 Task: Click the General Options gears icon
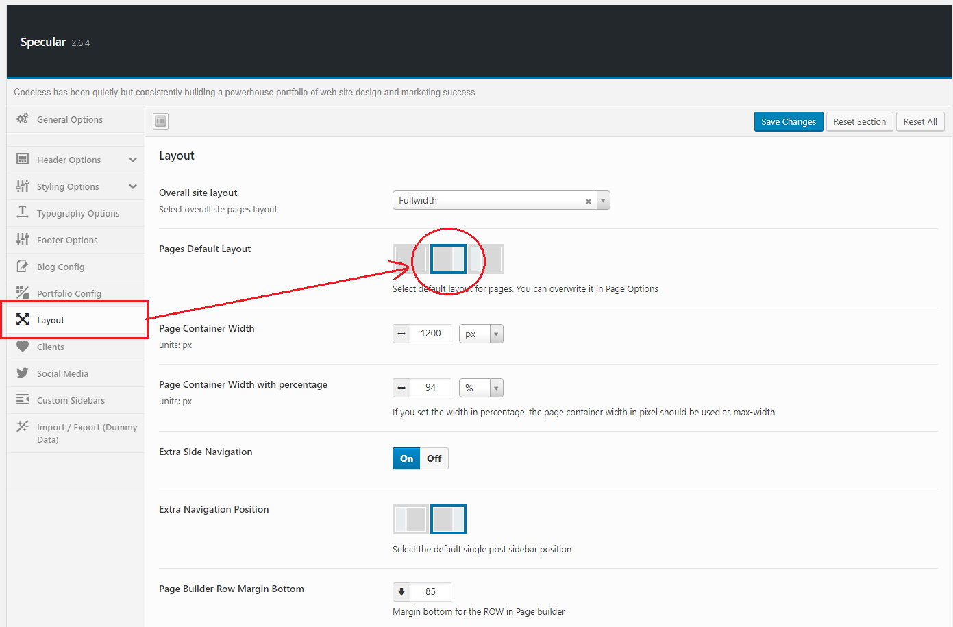click(x=23, y=119)
